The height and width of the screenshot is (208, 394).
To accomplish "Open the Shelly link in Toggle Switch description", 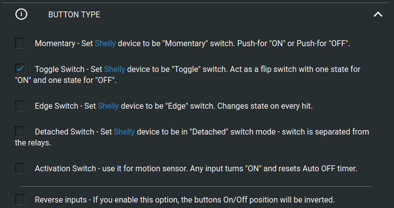I will tap(114, 69).
